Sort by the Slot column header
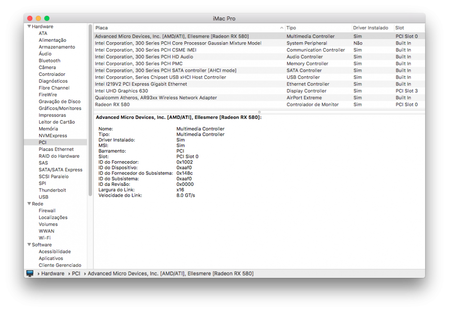The image size is (449, 312). click(400, 28)
